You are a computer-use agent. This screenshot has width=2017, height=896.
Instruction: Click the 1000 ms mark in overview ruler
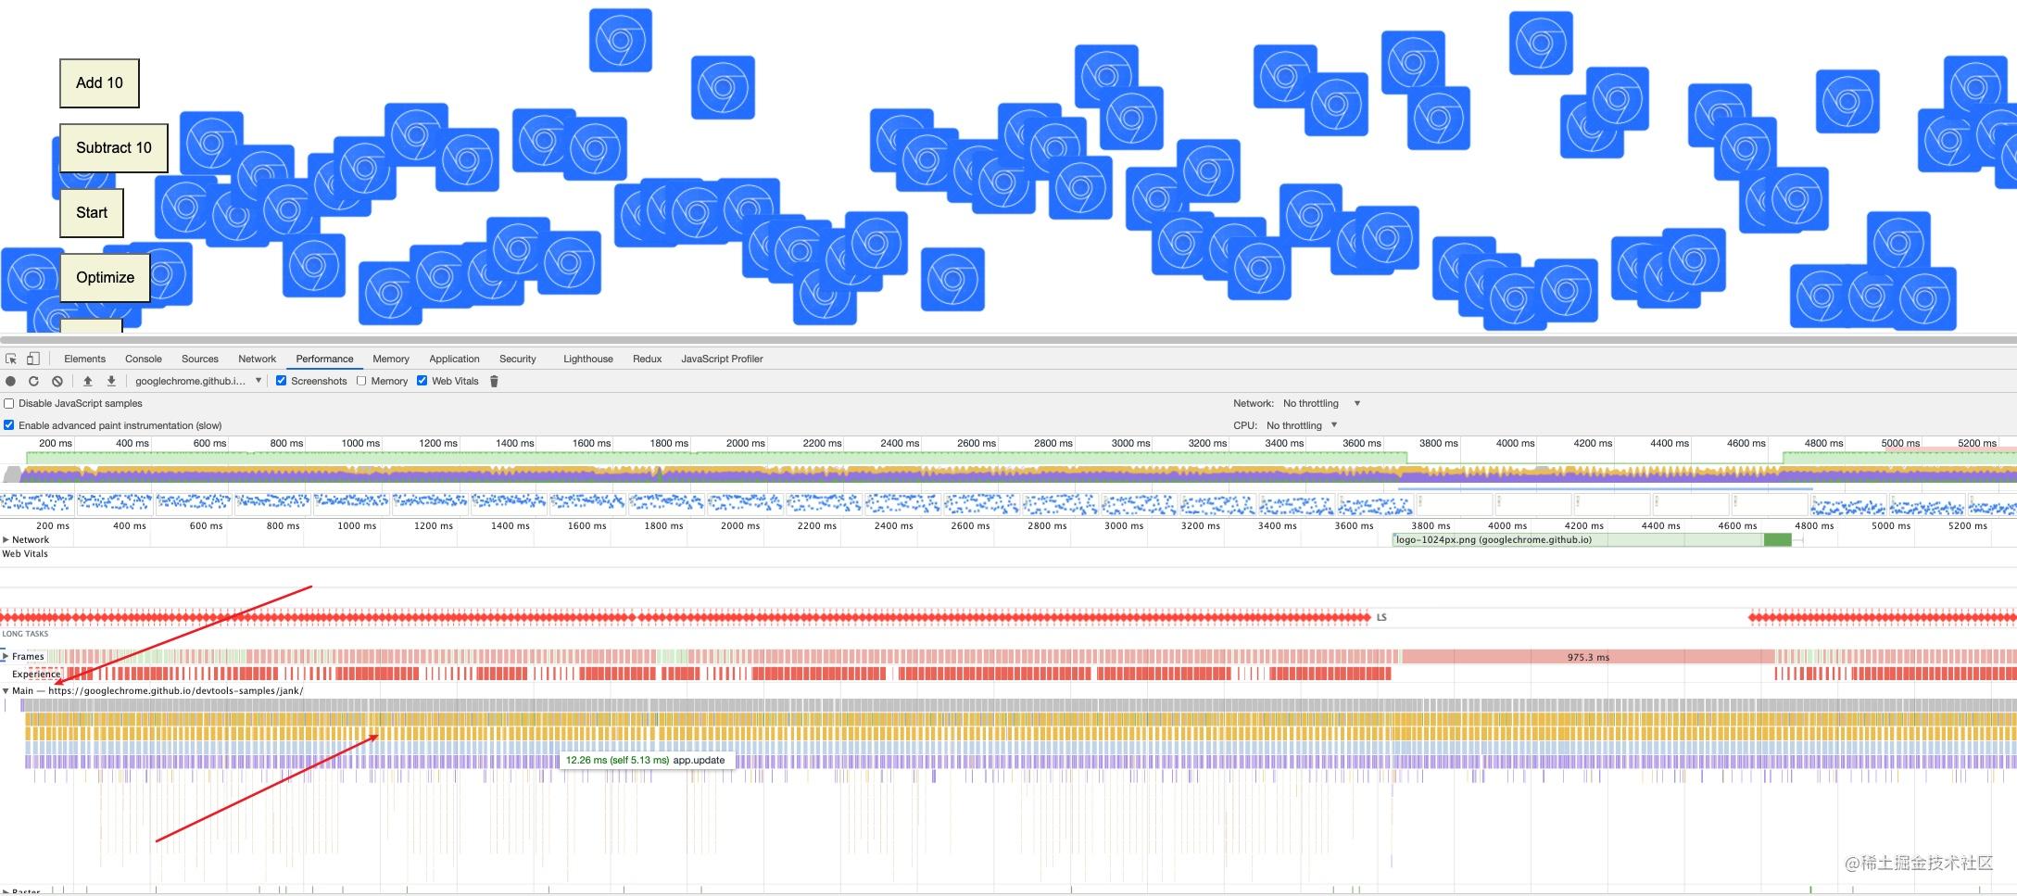(360, 443)
